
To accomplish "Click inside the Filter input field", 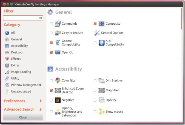I will (21, 18).
